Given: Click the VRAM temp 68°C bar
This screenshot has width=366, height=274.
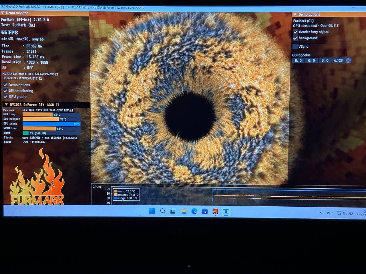Looking at the screenshot, I should pos(51,128).
